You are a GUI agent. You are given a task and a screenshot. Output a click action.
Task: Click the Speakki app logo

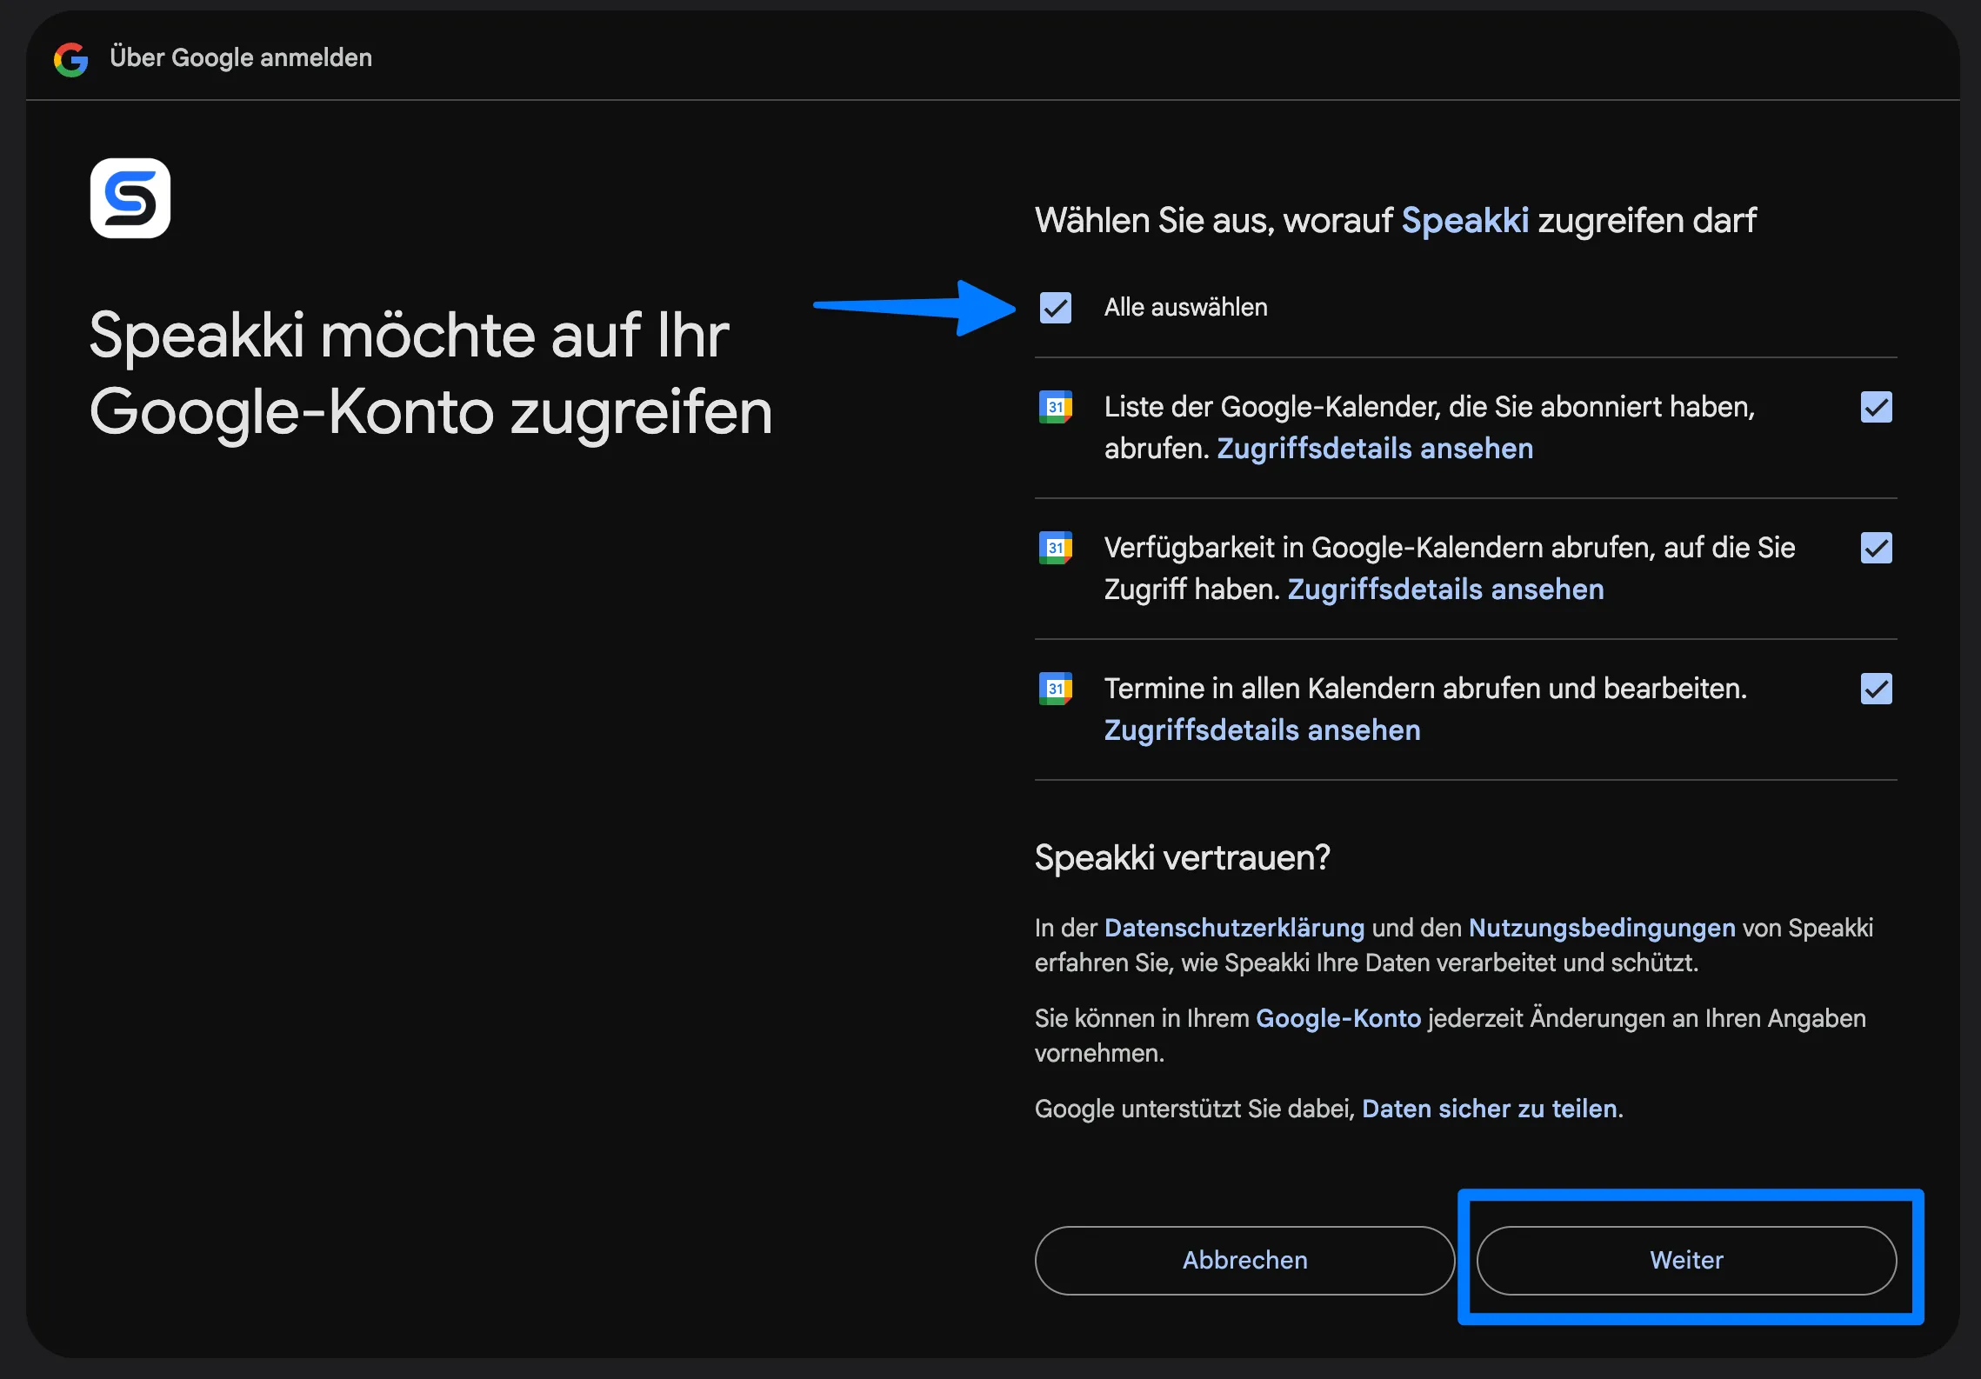point(130,198)
